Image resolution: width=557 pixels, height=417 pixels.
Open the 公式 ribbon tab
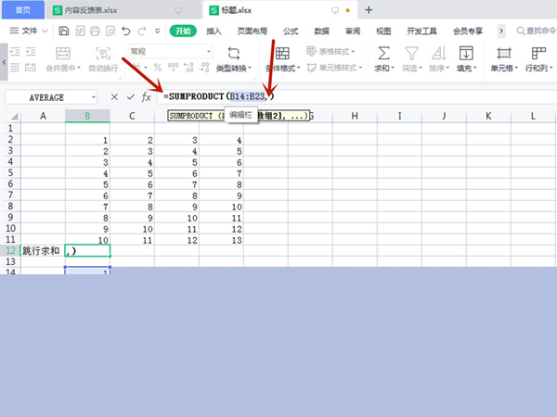click(x=291, y=32)
